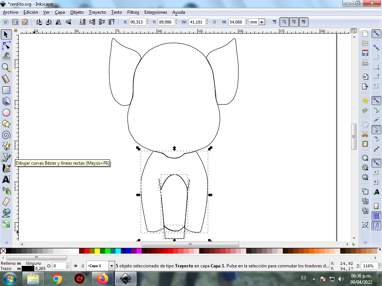Open the mm units dropdown

(262, 22)
